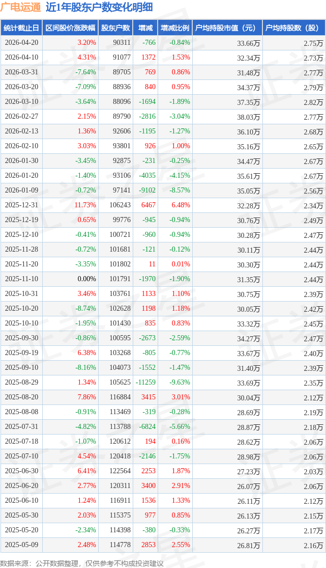Click the 户均持股数（股） column header
The height and width of the screenshot is (568, 326).
tap(294, 28)
